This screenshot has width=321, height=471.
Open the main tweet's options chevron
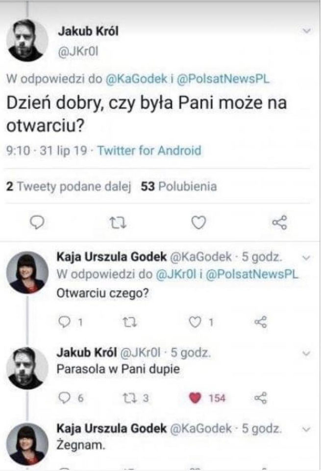[x=307, y=31]
